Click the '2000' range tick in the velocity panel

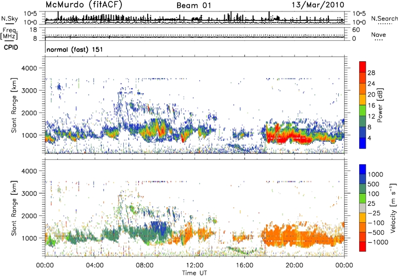tap(29, 216)
